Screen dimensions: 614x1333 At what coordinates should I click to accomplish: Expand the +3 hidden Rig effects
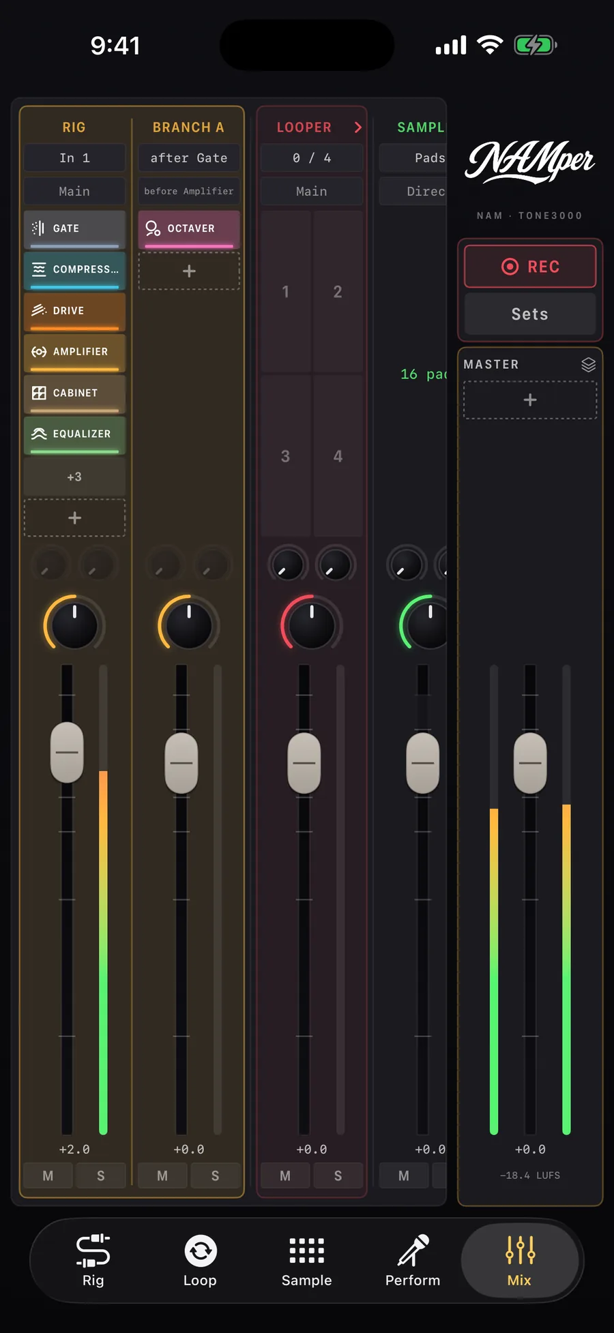coord(74,477)
